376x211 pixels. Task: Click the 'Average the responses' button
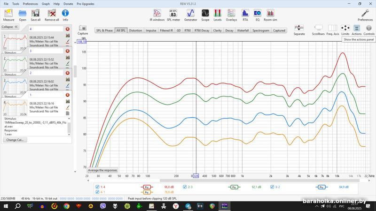tap(102, 170)
